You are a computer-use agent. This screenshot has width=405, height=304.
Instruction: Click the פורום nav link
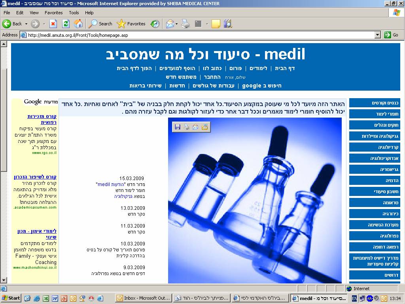[236, 68]
